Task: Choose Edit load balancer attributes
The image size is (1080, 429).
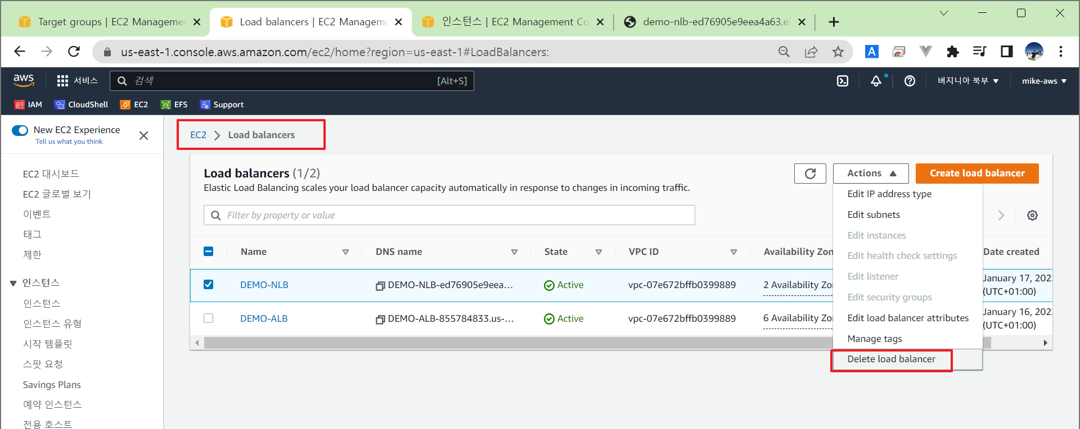Action: [908, 318]
